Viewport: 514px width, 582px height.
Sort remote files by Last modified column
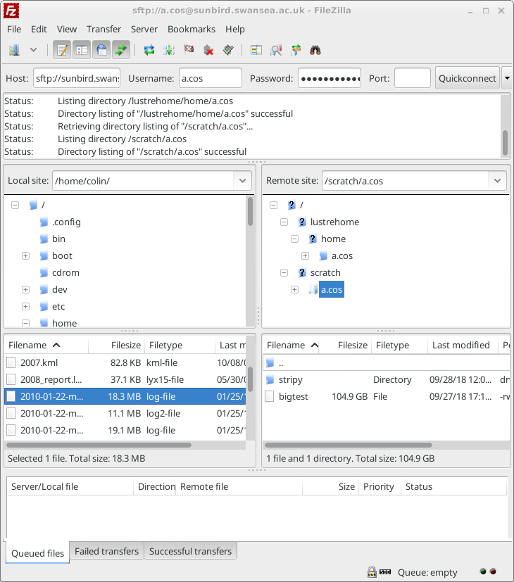click(x=463, y=346)
